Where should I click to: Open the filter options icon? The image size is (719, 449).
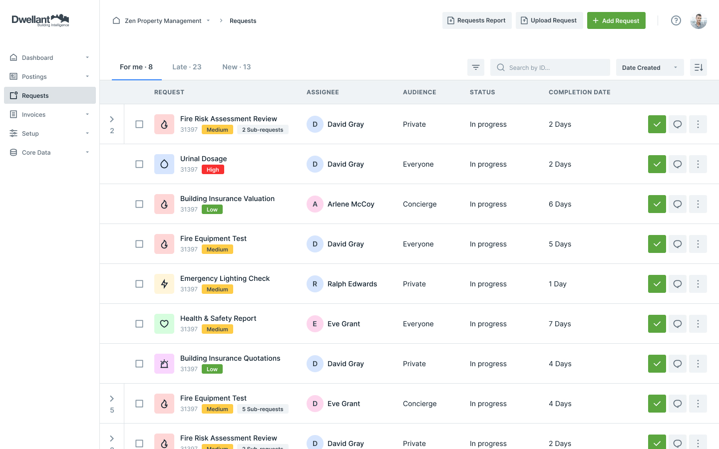[475, 67]
